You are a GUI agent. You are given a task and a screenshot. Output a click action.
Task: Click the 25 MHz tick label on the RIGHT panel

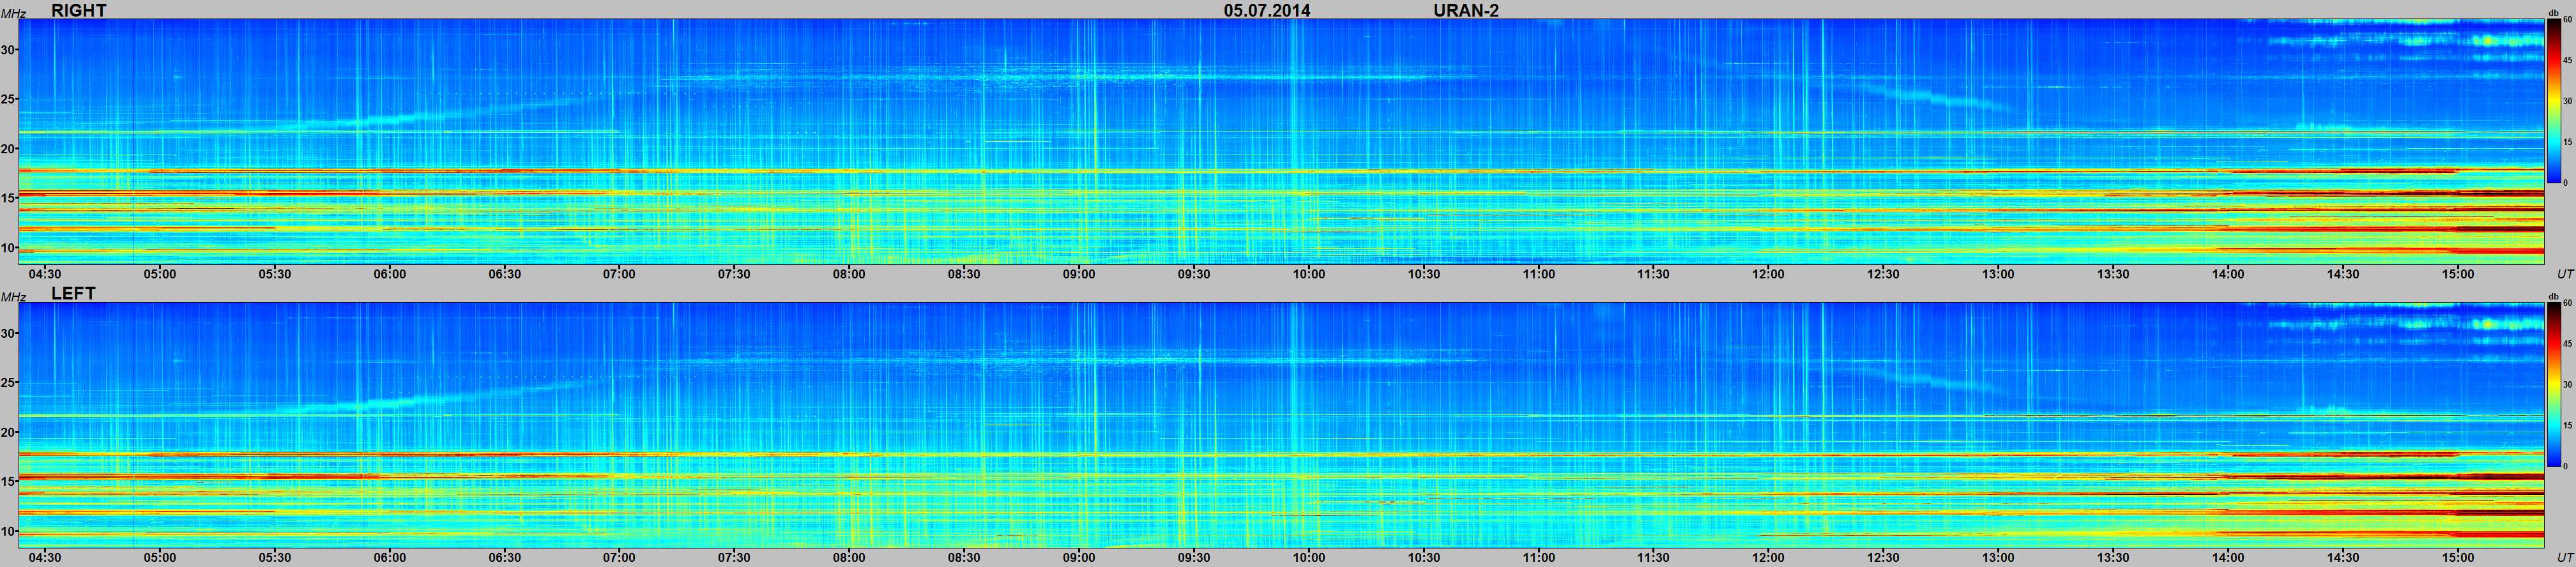9,99
